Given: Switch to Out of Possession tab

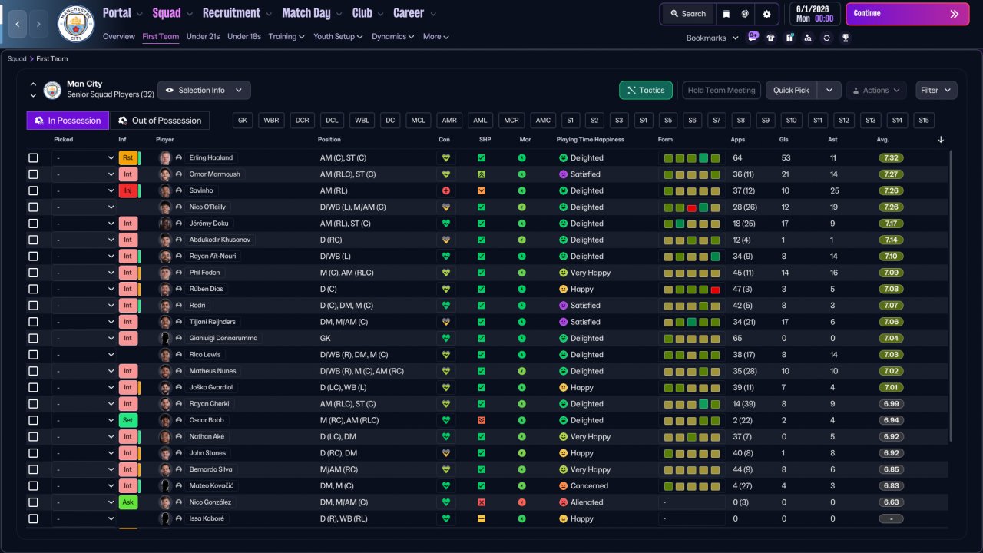Looking at the screenshot, I should tap(160, 121).
